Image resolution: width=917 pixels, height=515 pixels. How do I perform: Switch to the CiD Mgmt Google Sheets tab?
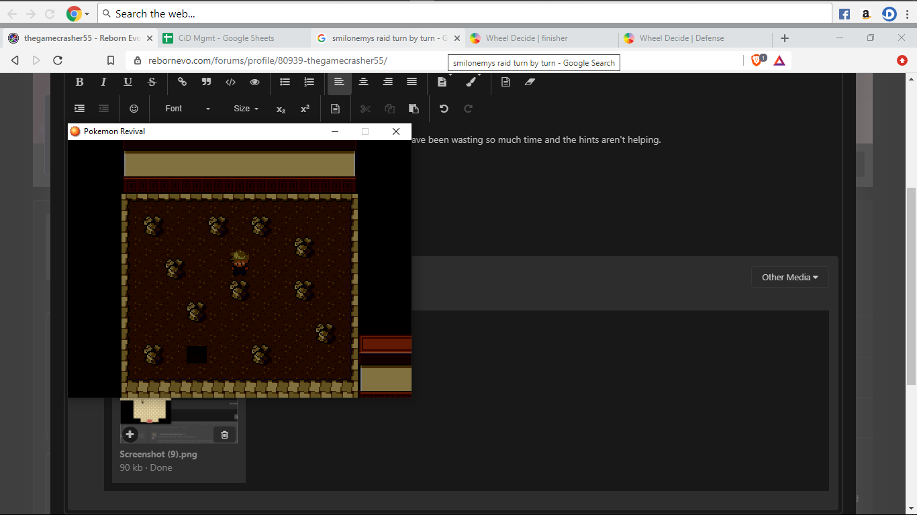[226, 38]
